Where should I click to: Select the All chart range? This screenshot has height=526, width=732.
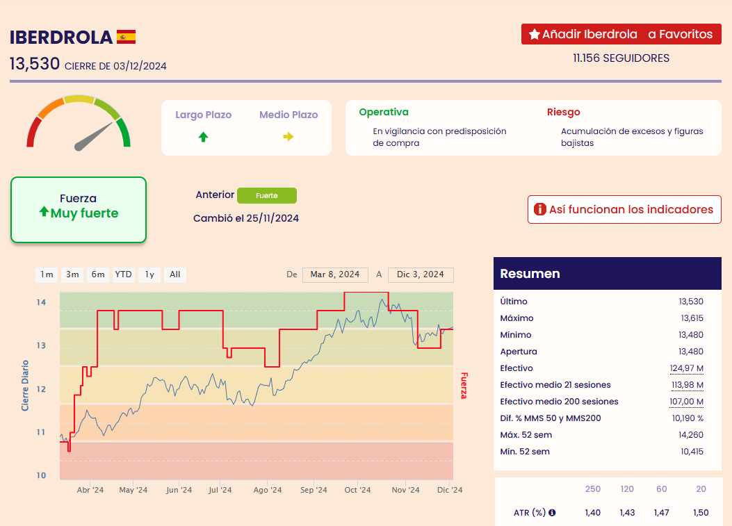click(x=175, y=274)
